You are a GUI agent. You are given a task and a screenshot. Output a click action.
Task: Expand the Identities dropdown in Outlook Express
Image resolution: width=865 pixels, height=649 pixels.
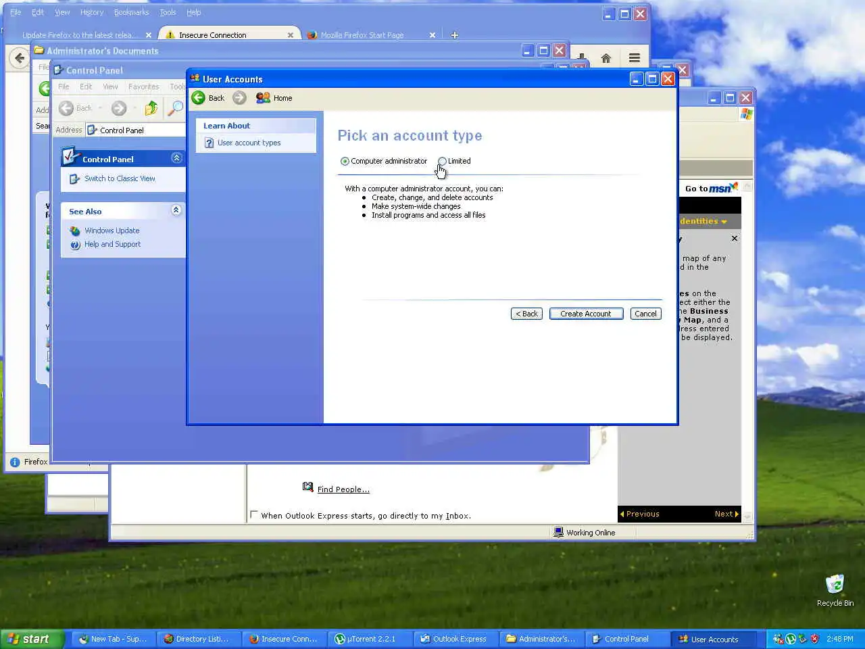[x=724, y=222]
